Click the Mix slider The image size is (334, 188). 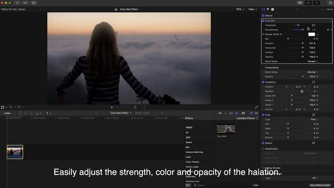[x=295, y=39]
